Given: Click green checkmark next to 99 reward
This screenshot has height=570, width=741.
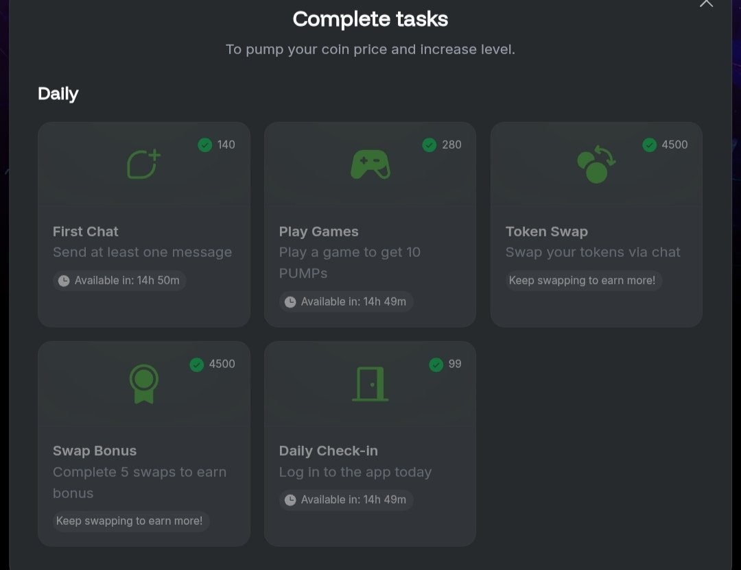Looking at the screenshot, I should [x=436, y=364].
